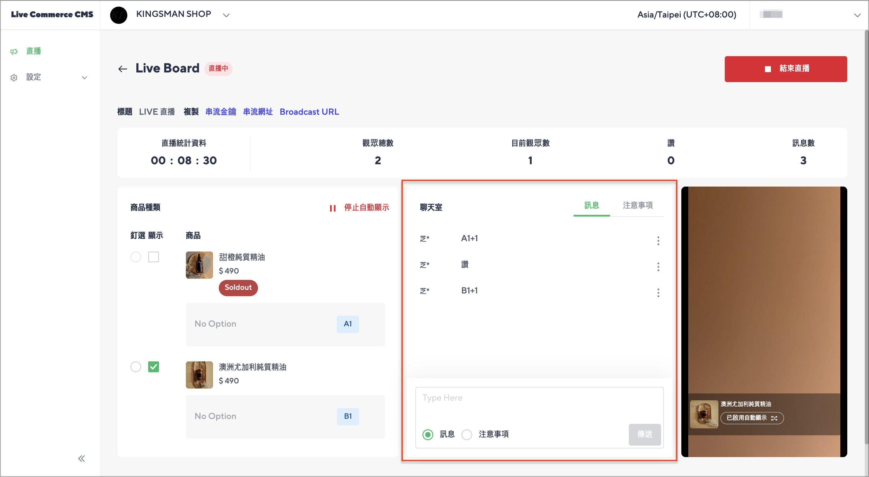Click the back arrow beside Live Board
Image resolution: width=869 pixels, height=477 pixels.
(x=123, y=69)
